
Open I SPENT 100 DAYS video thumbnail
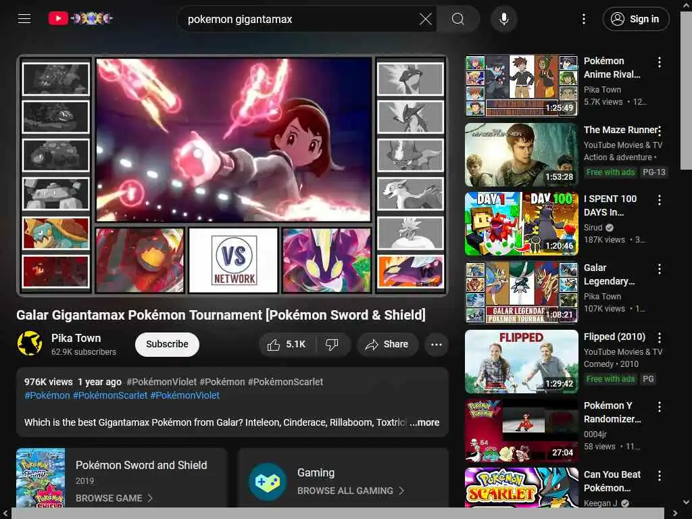[x=521, y=224]
